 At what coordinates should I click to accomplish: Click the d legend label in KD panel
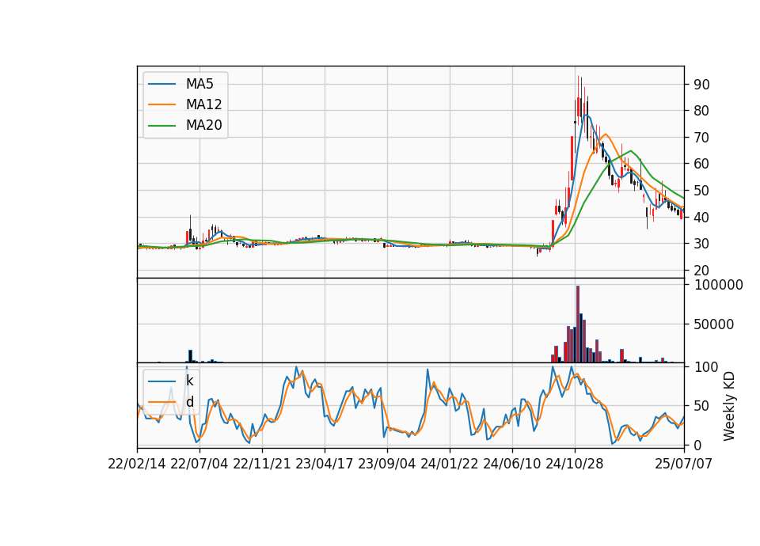click(x=189, y=402)
